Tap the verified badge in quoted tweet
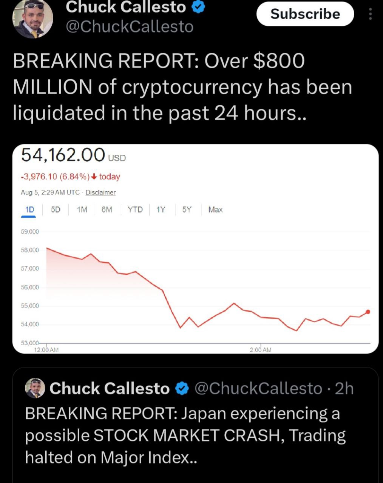The width and height of the screenshot is (383, 483). [x=182, y=388]
